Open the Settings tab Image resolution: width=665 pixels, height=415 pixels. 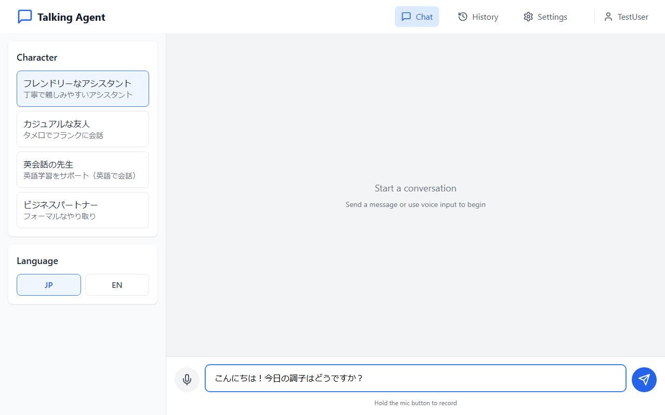pos(545,17)
